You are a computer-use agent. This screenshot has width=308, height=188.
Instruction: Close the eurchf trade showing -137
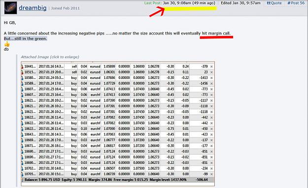[x=211, y=140]
